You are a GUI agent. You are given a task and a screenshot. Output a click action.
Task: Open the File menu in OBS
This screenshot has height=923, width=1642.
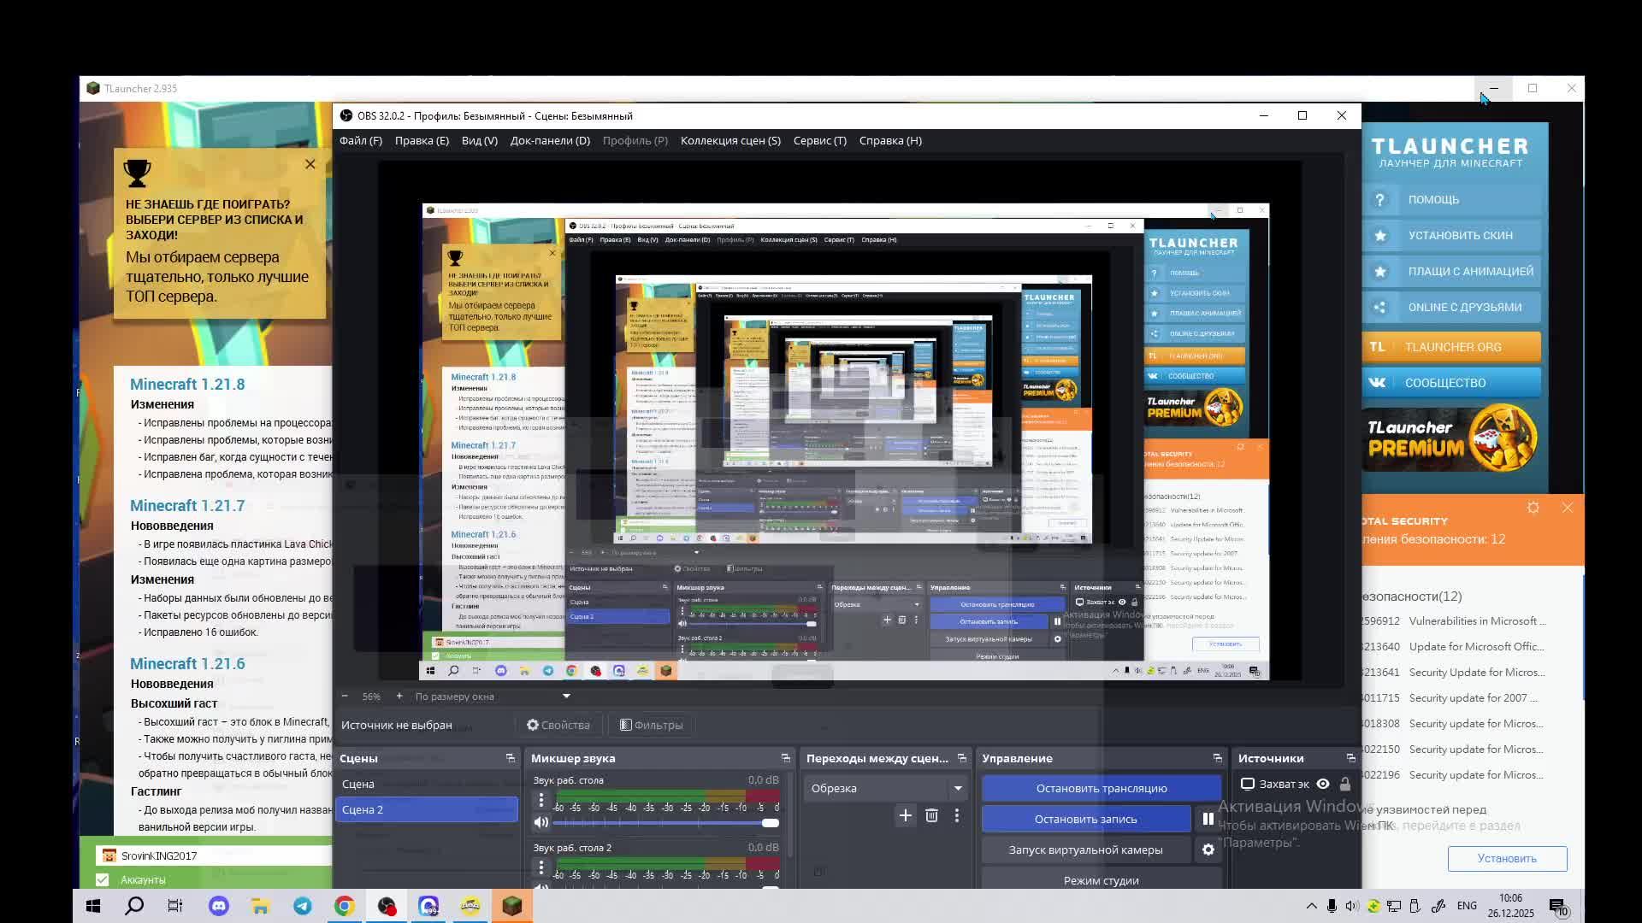[x=360, y=141]
